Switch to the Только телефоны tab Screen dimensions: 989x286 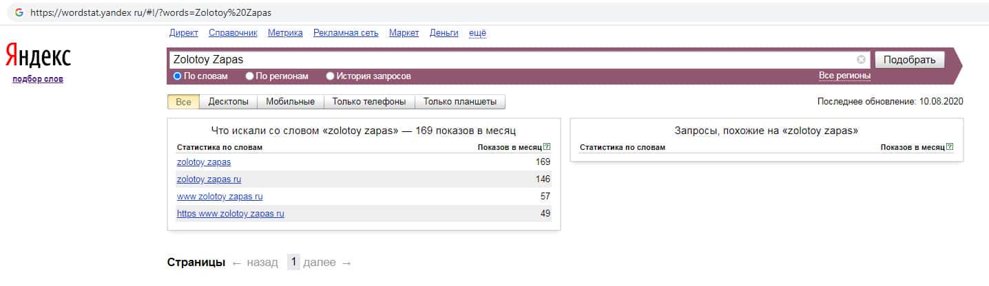tap(369, 102)
